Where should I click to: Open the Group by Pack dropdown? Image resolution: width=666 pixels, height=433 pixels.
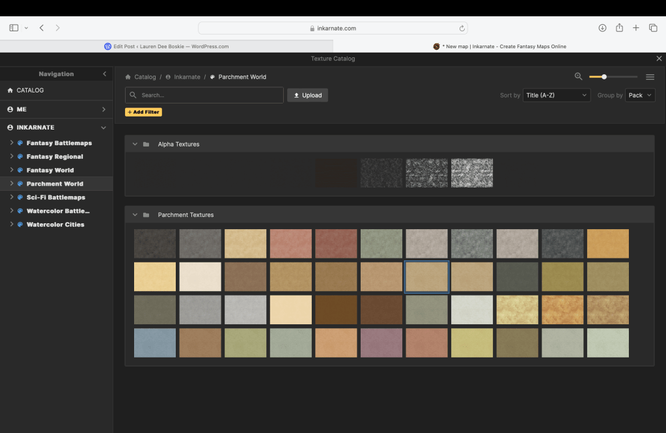pos(639,95)
